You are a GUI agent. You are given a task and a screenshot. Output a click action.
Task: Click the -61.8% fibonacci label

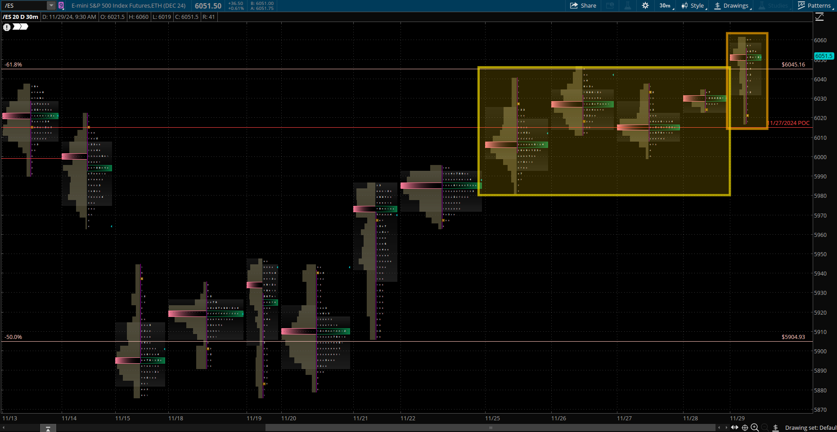tap(13, 65)
